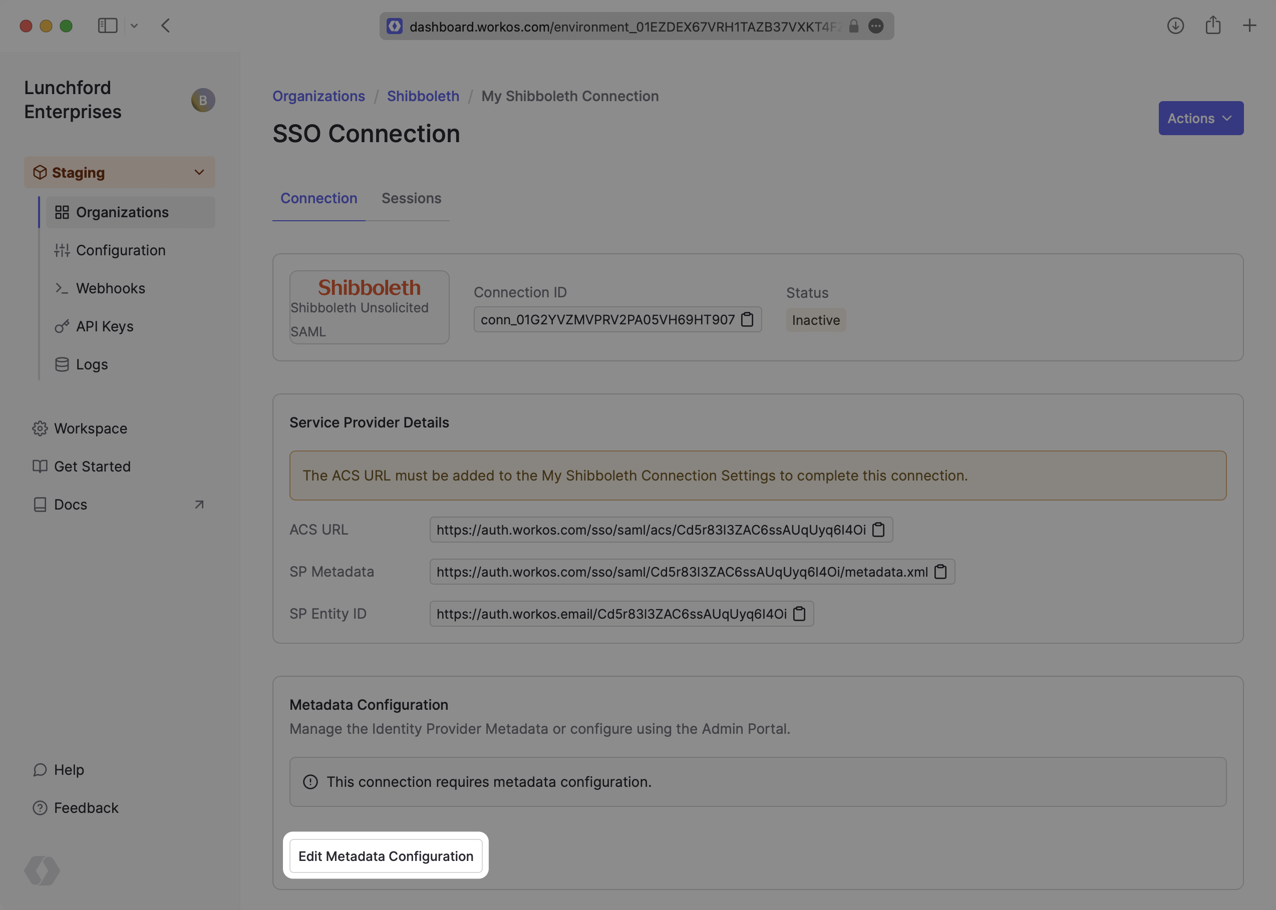Screen dimensions: 1276x910
Task: Click Edit Metadata Configuration button
Action: pos(386,855)
